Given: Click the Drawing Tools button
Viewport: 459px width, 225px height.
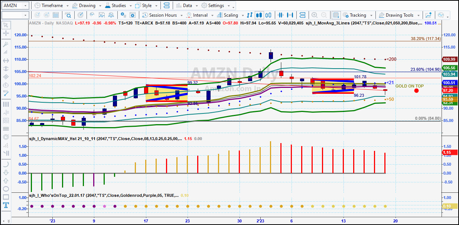Looking at the screenshot, I should click(x=399, y=15).
